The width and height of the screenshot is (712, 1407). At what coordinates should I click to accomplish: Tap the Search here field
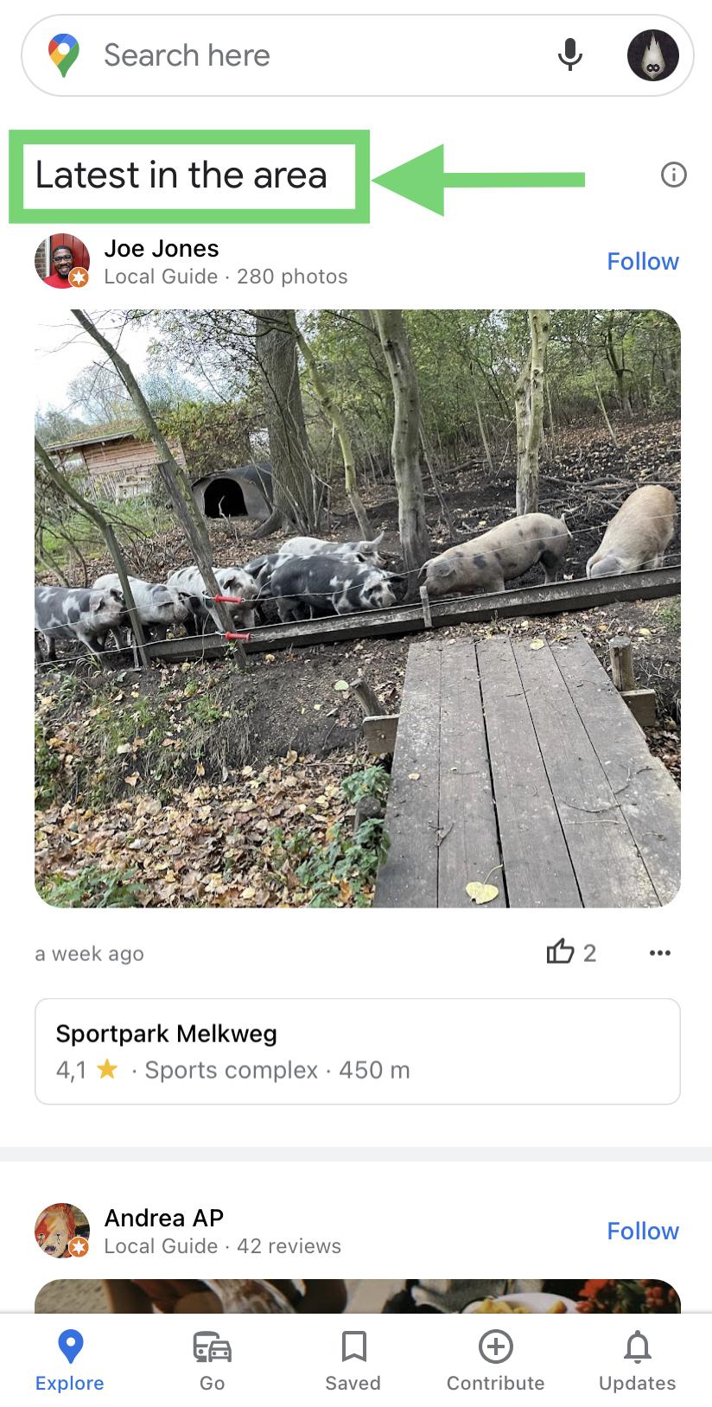(x=320, y=55)
